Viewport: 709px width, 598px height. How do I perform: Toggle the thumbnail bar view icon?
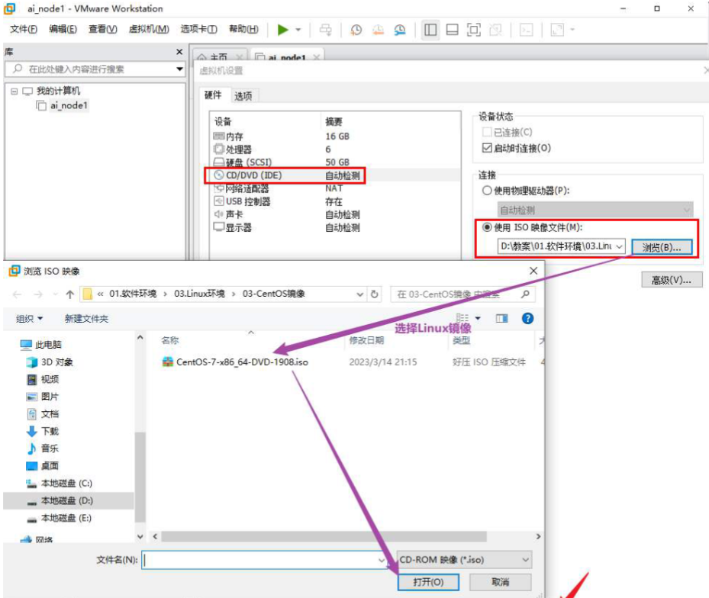point(452,30)
